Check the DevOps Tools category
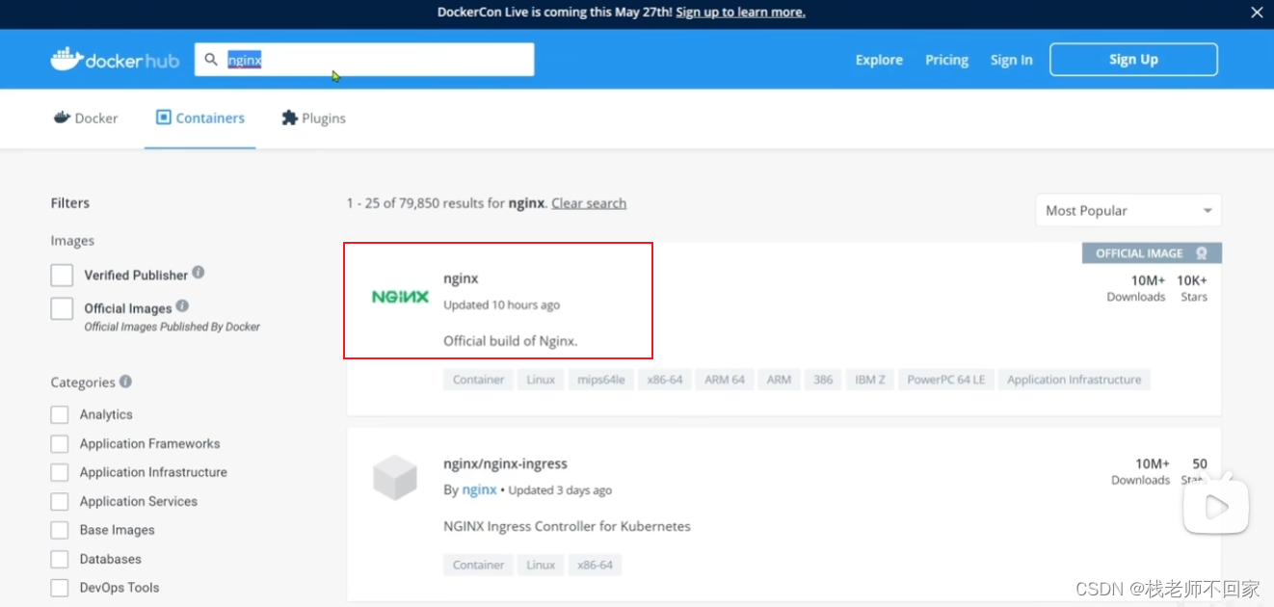The width and height of the screenshot is (1274, 607). pyautogui.click(x=60, y=588)
